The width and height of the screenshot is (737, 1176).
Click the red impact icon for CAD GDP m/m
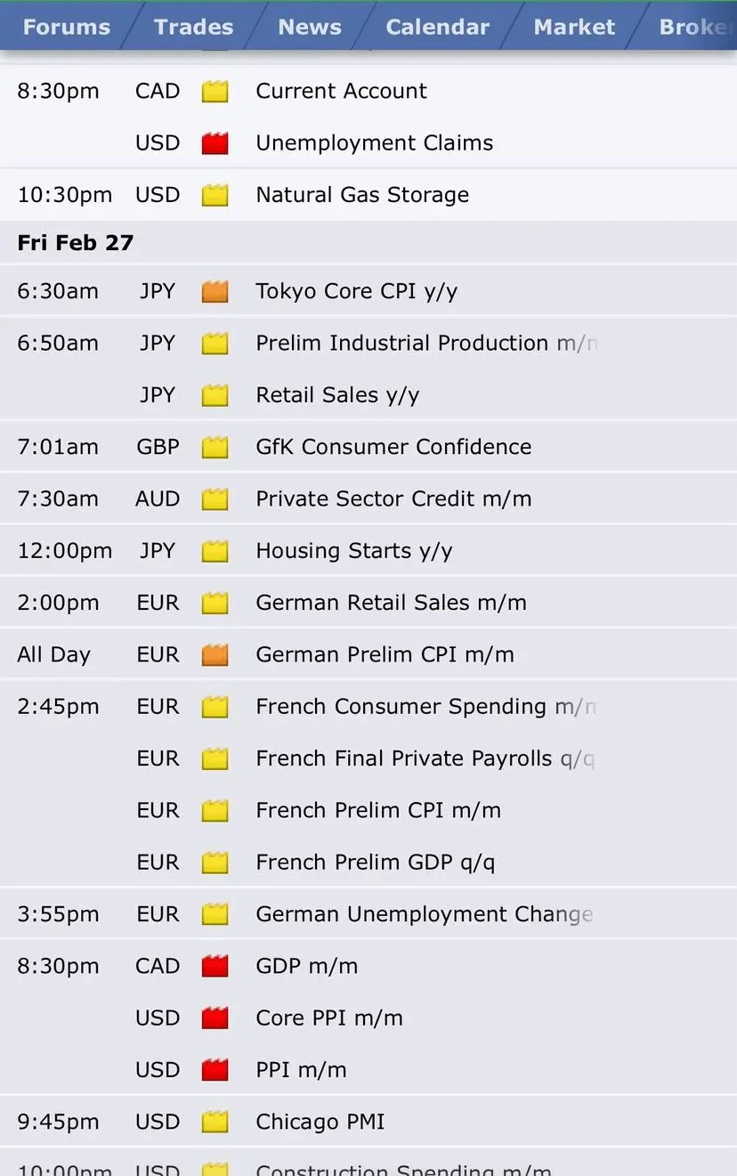(215, 966)
